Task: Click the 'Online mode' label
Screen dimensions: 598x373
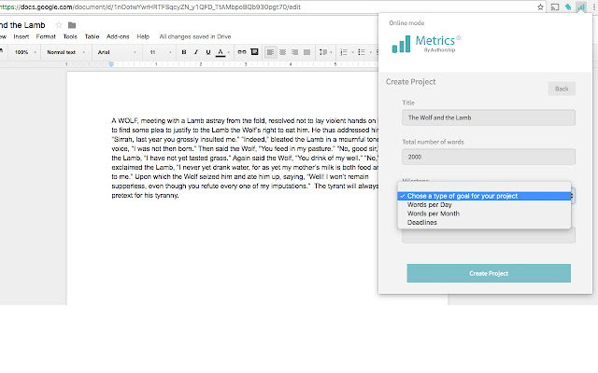Action: pyautogui.click(x=406, y=22)
